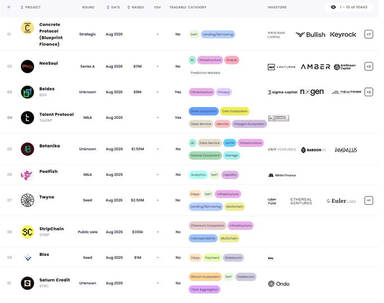
Task: Select the Interoperability tag on StripChain
Action: click(x=203, y=238)
